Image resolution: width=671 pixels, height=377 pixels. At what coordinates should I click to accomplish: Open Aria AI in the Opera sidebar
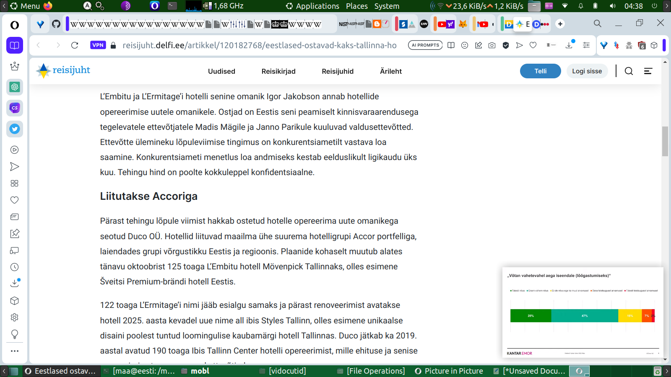click(x=15, y=66)
